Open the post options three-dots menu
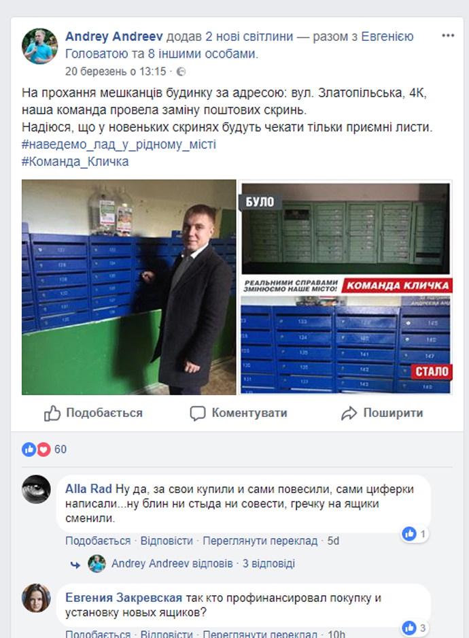The image size is (469, 638). (447, 36)
